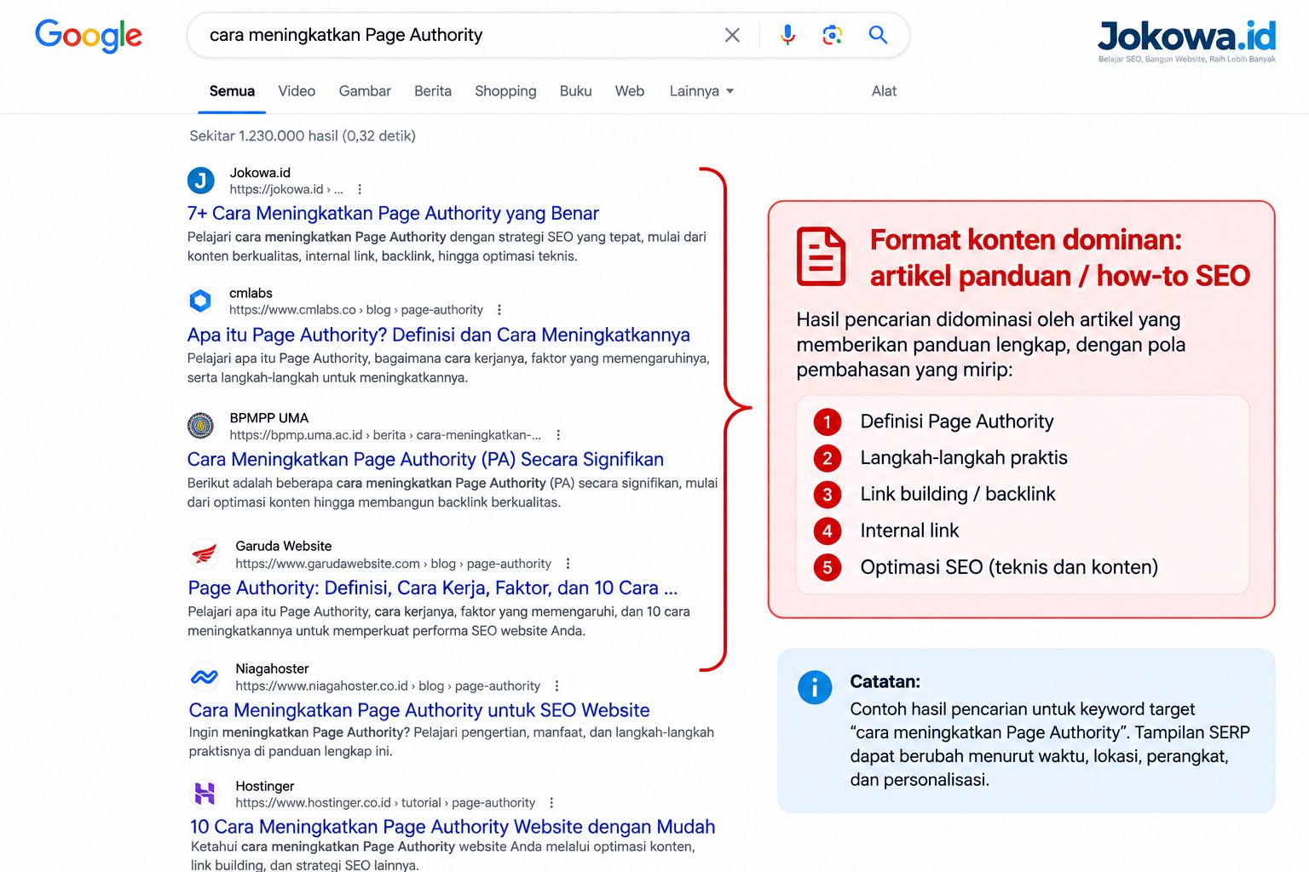Open the three-dot menu for the Jokowa.id result
This screenshot has width=1309, height=872.
(x=360, y=189)
